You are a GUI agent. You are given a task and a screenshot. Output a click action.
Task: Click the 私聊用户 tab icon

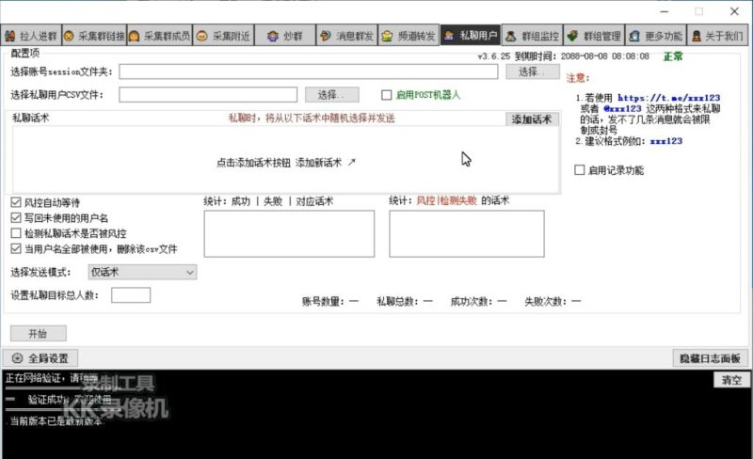click(449, 36)
